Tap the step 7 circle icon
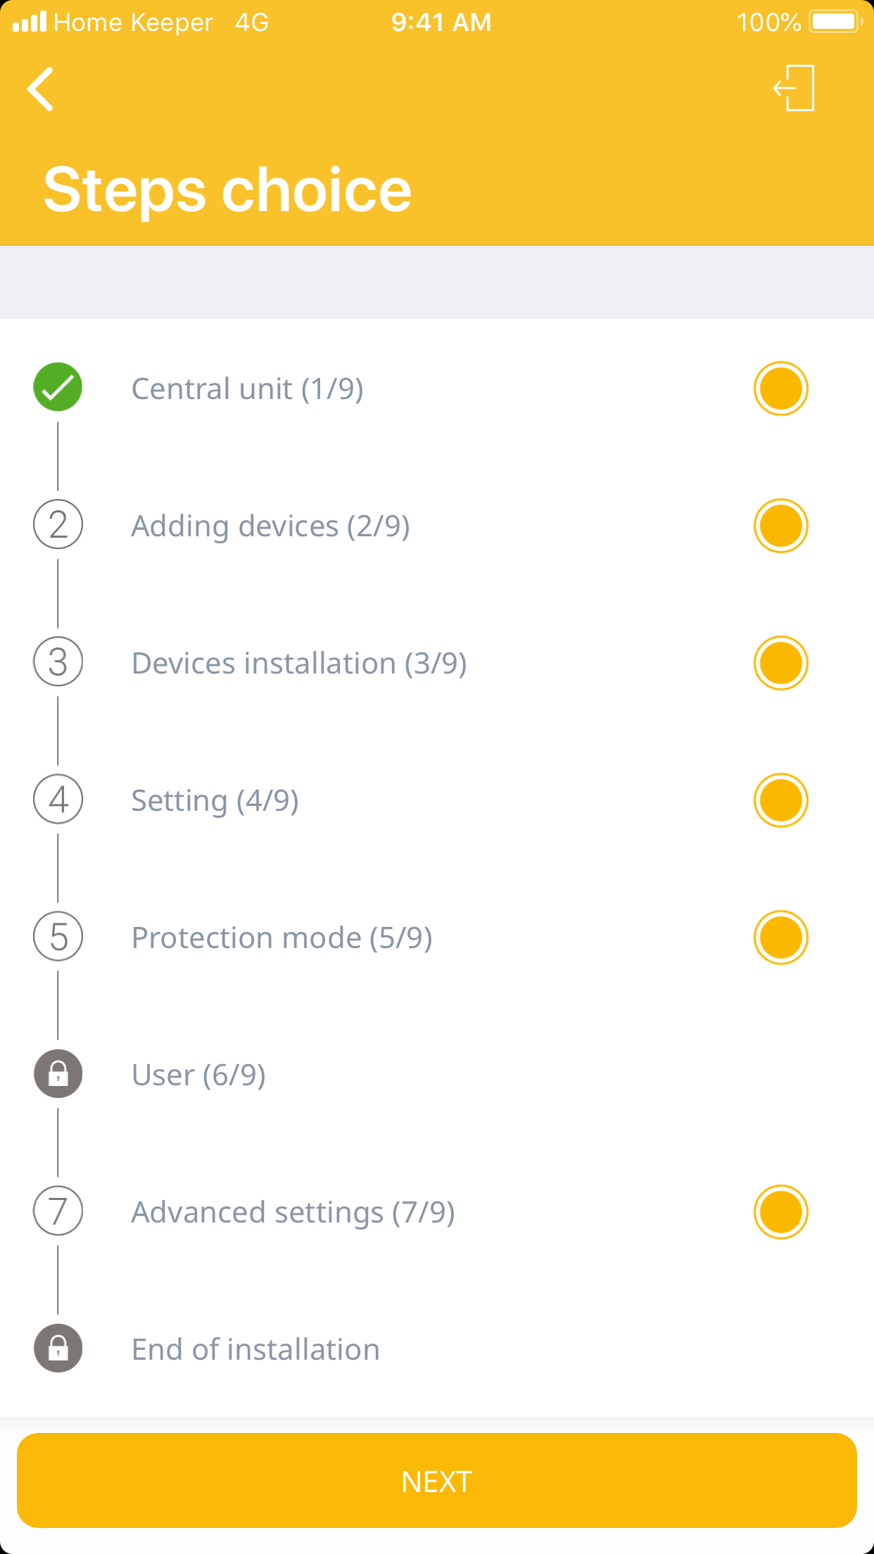 (58, 1211)
